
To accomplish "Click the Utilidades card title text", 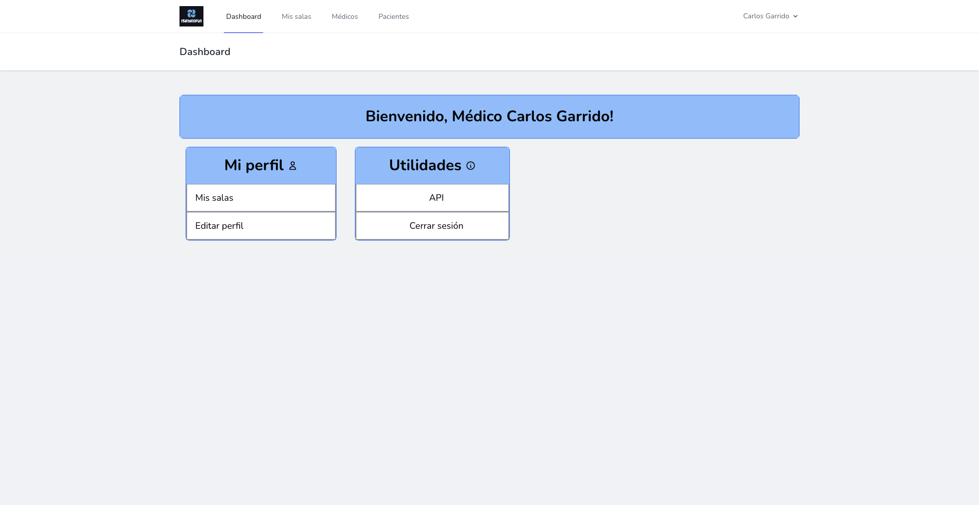I will (x=425, y=165).
